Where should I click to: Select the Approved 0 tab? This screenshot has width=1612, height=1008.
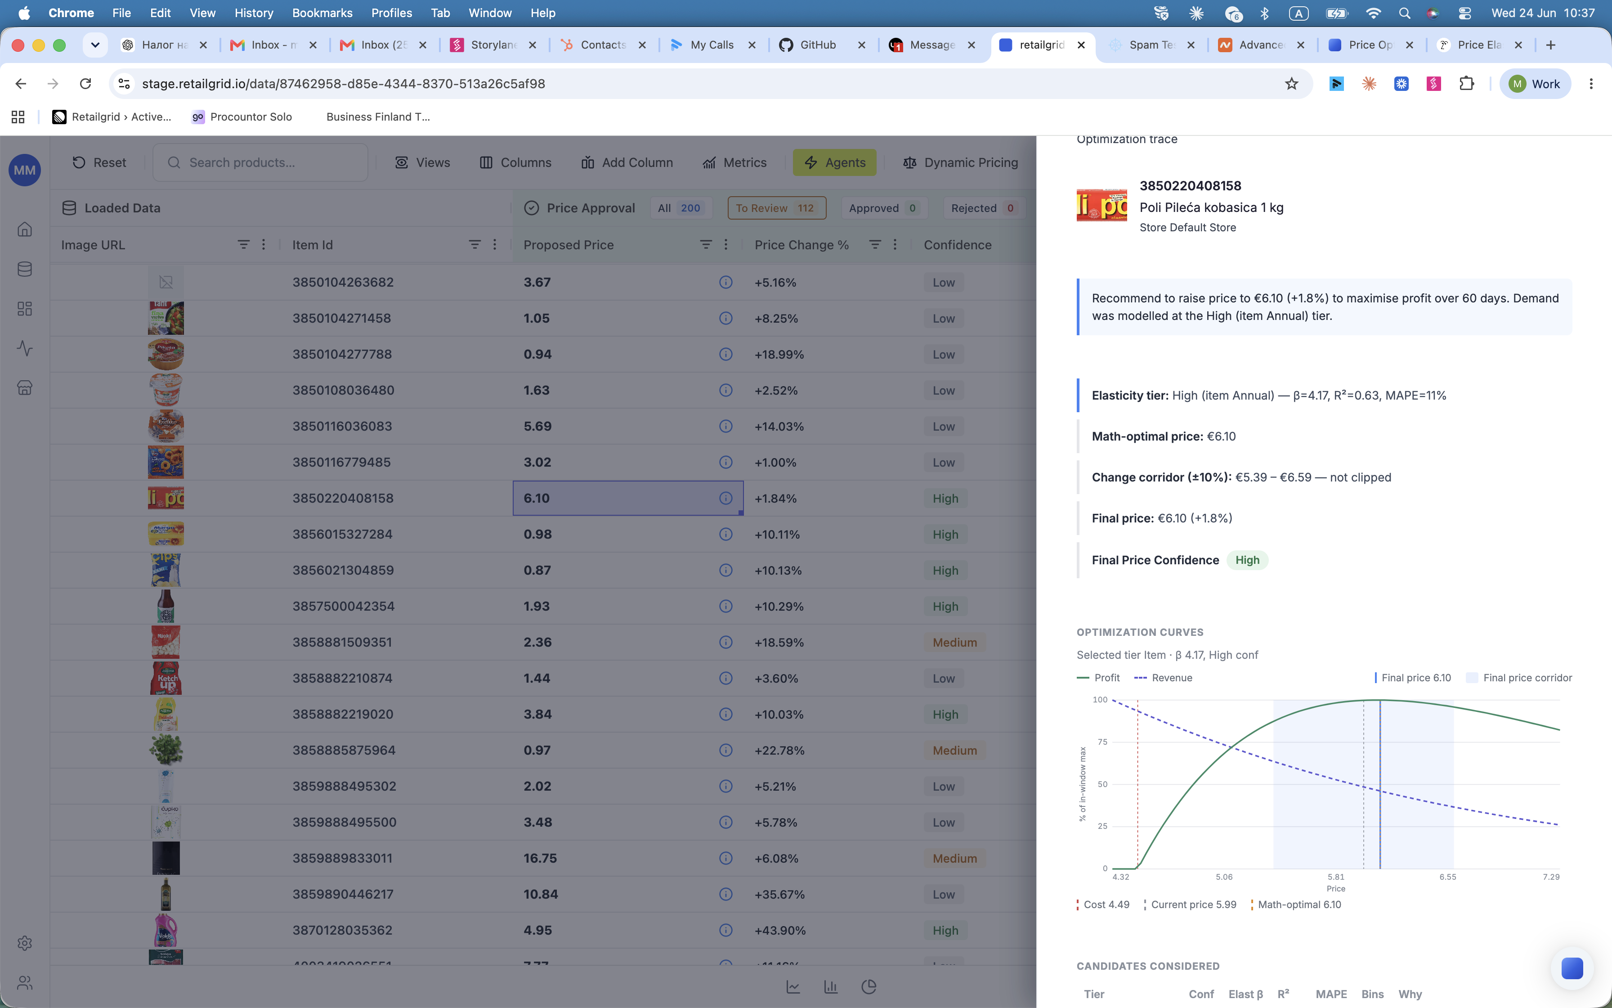coord(884,208)
